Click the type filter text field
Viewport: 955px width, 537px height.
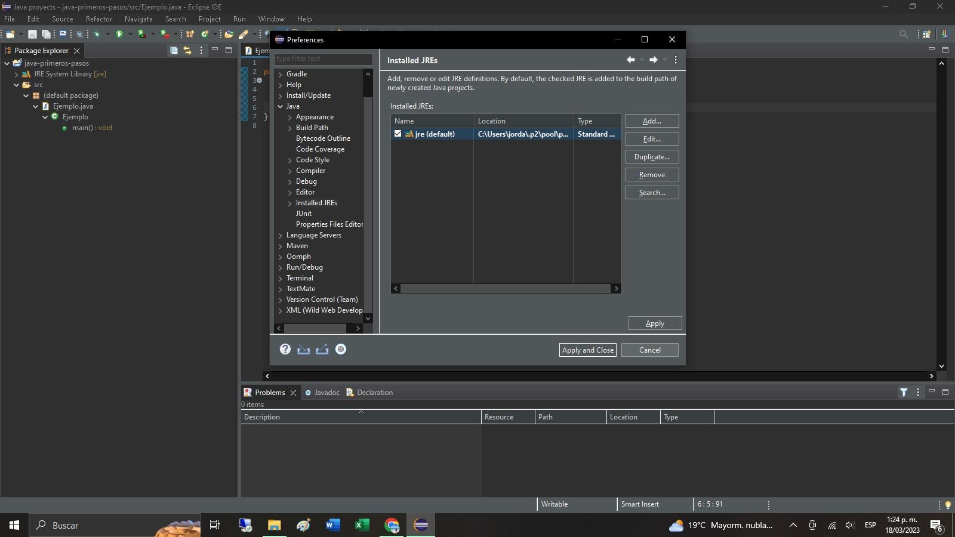324,58
